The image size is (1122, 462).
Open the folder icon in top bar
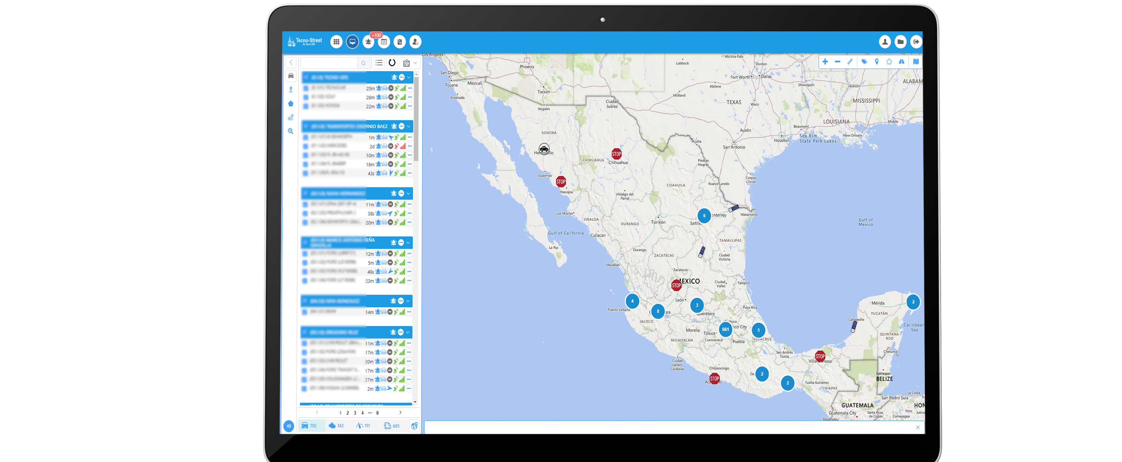[x=900, y=42]
